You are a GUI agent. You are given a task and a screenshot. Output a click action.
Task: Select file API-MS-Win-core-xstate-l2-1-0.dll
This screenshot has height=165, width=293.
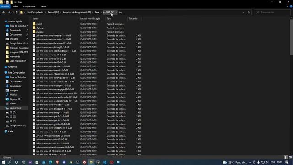point(53,136)
